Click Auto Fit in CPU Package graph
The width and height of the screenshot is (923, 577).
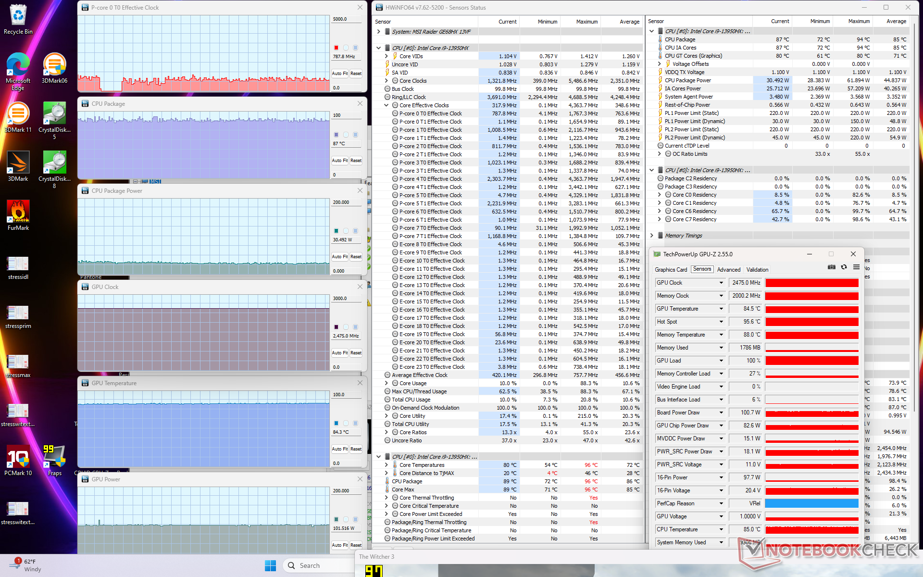point(339,161)
